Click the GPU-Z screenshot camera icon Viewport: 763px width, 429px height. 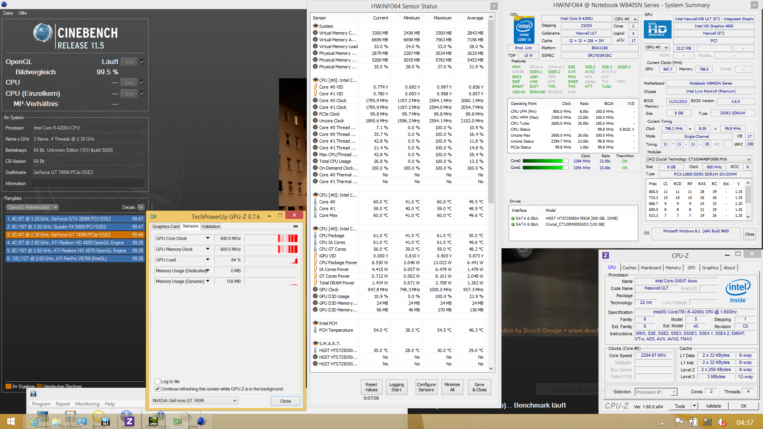click(295, 226)
